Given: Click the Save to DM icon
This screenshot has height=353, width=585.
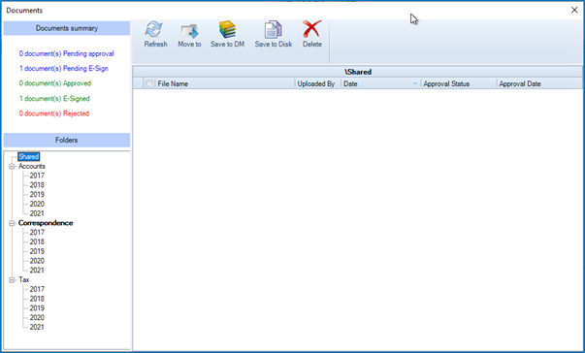Looking at the screenshot, I should click(x=227, y=30).
